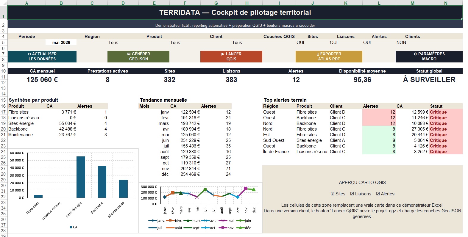Select the Période cell showing mai 2026

[x=61, y=43]
